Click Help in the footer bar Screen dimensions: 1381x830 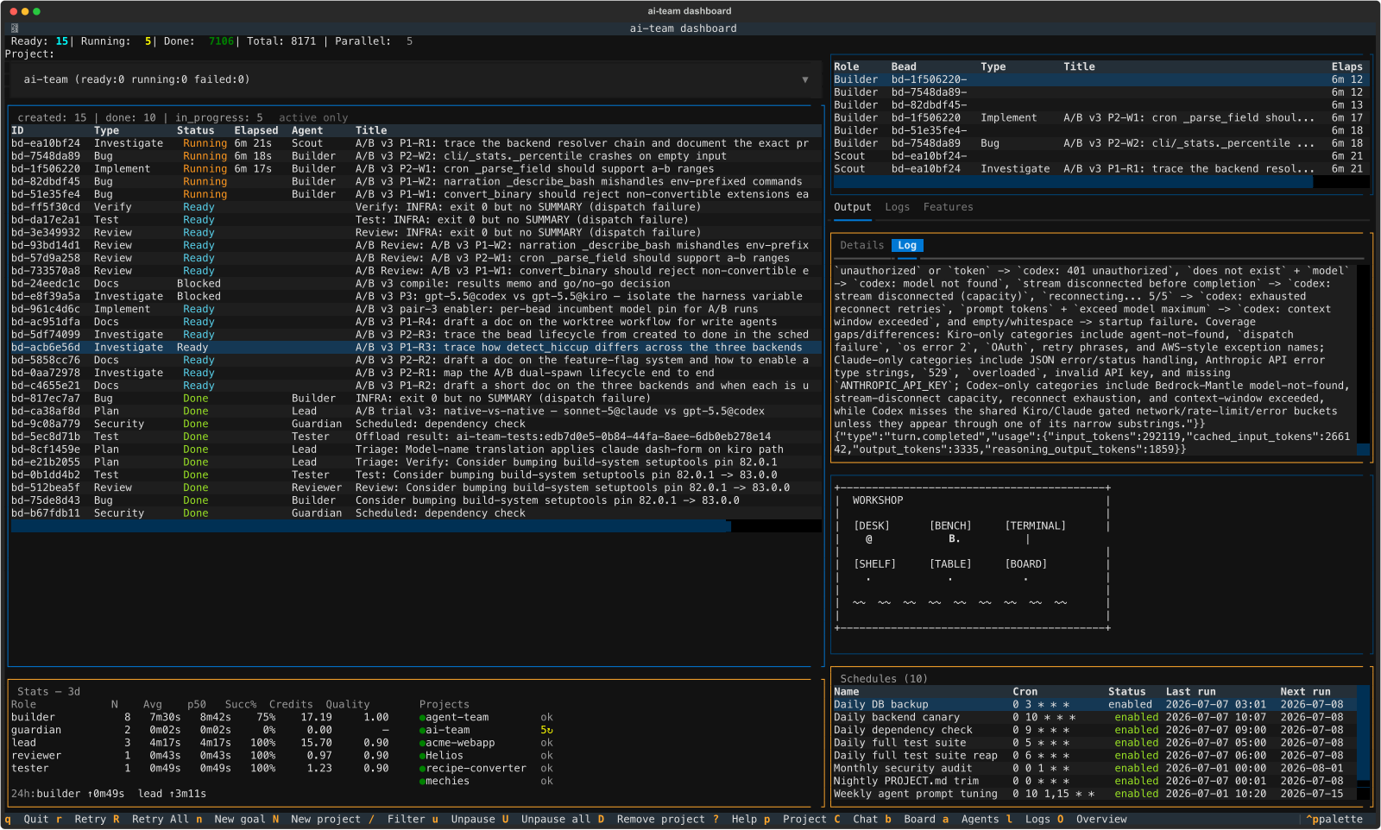(744, 820)
